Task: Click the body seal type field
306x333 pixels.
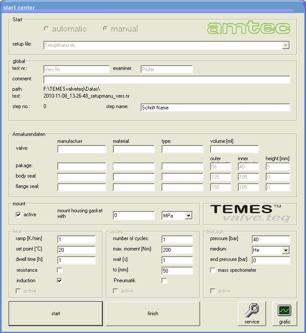Action: click(x=182, y=177)
